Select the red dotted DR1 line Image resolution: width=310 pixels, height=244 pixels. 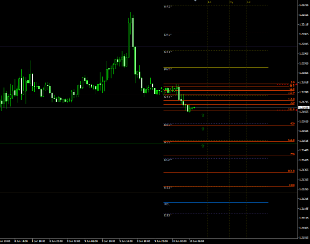coord(216,33)
